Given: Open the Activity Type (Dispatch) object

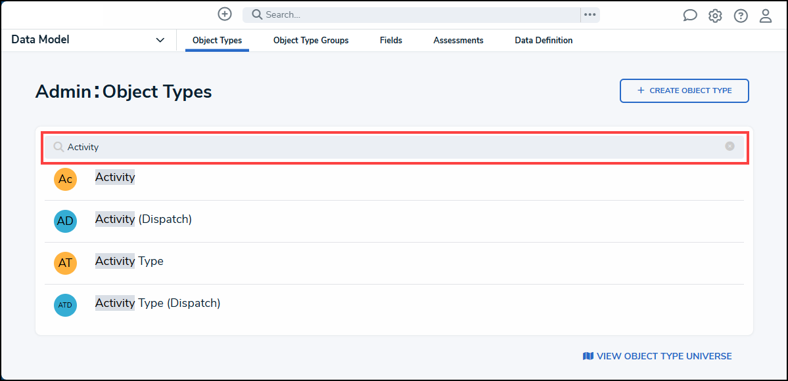Looking at the screenshot, I should [x=158, y=303].
